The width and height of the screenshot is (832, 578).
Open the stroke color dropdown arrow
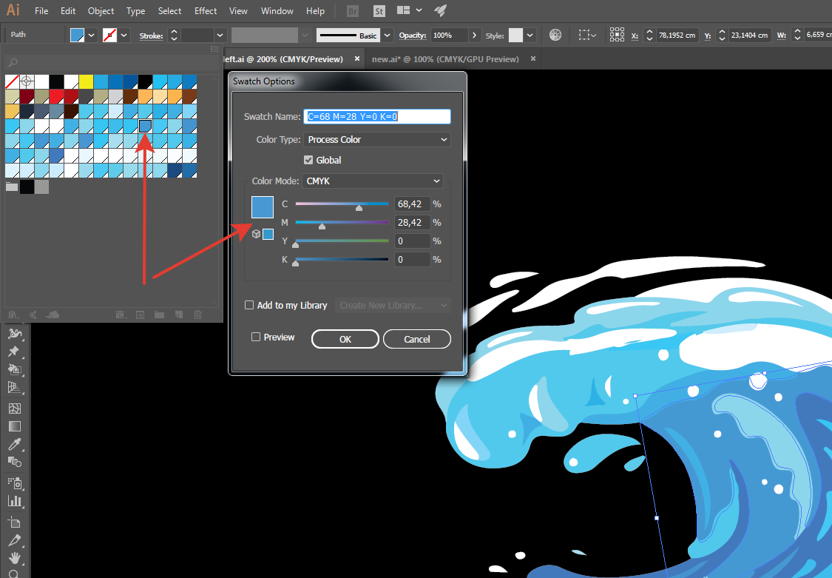pos(124,36)
